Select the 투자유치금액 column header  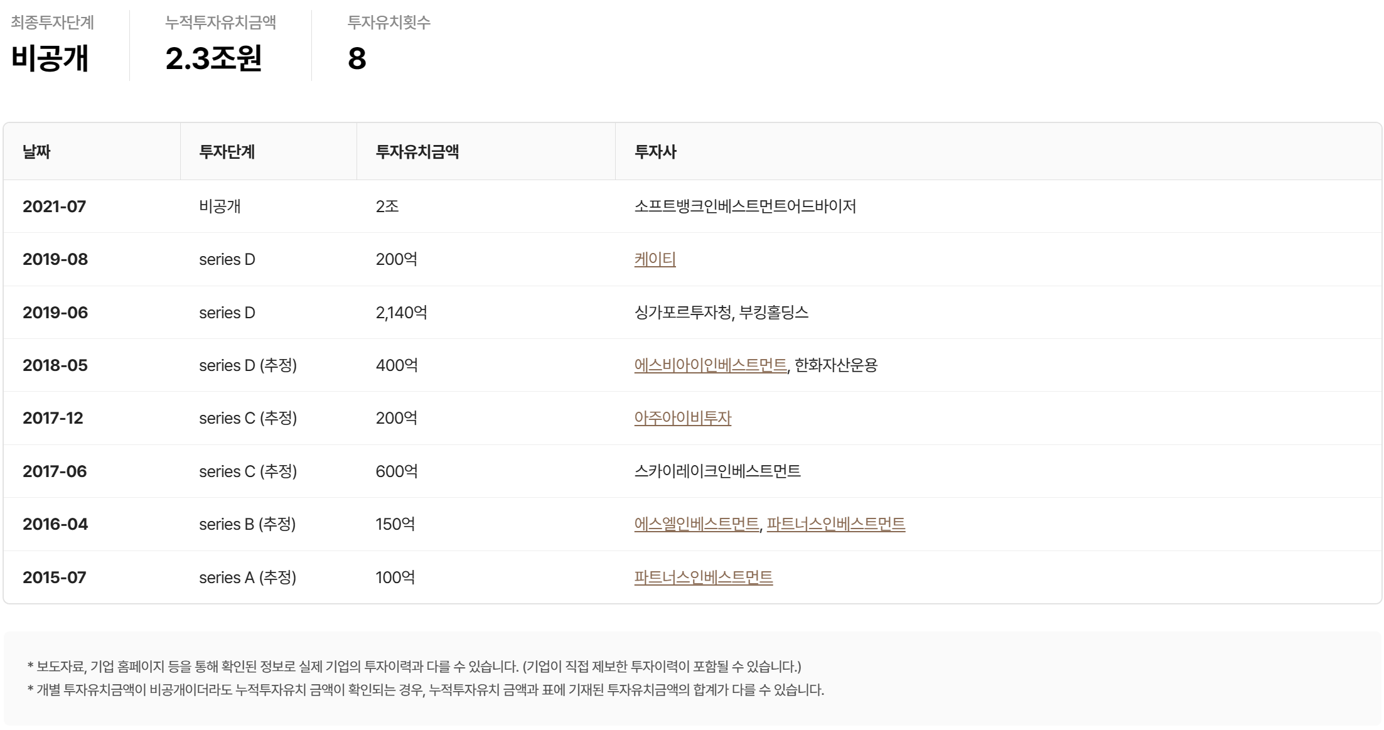click(x=417, y=152)
